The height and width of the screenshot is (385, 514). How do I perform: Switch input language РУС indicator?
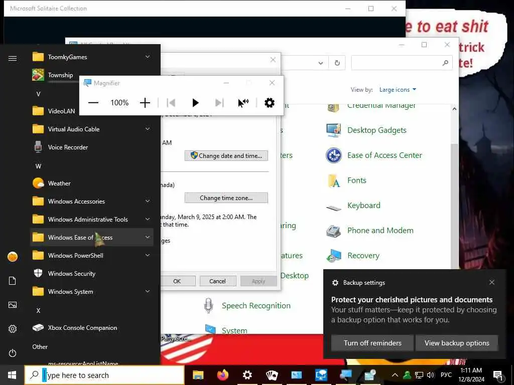click(x=446, y=375)
